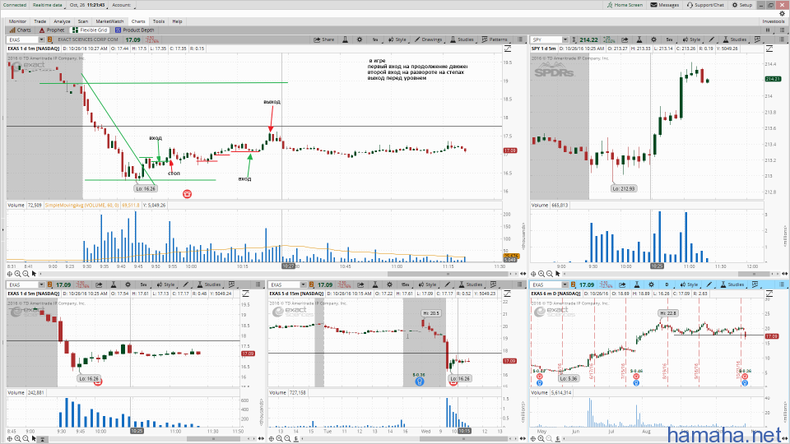Toggle symbol link icon on EXAS 15m chart

click(311, 284)
